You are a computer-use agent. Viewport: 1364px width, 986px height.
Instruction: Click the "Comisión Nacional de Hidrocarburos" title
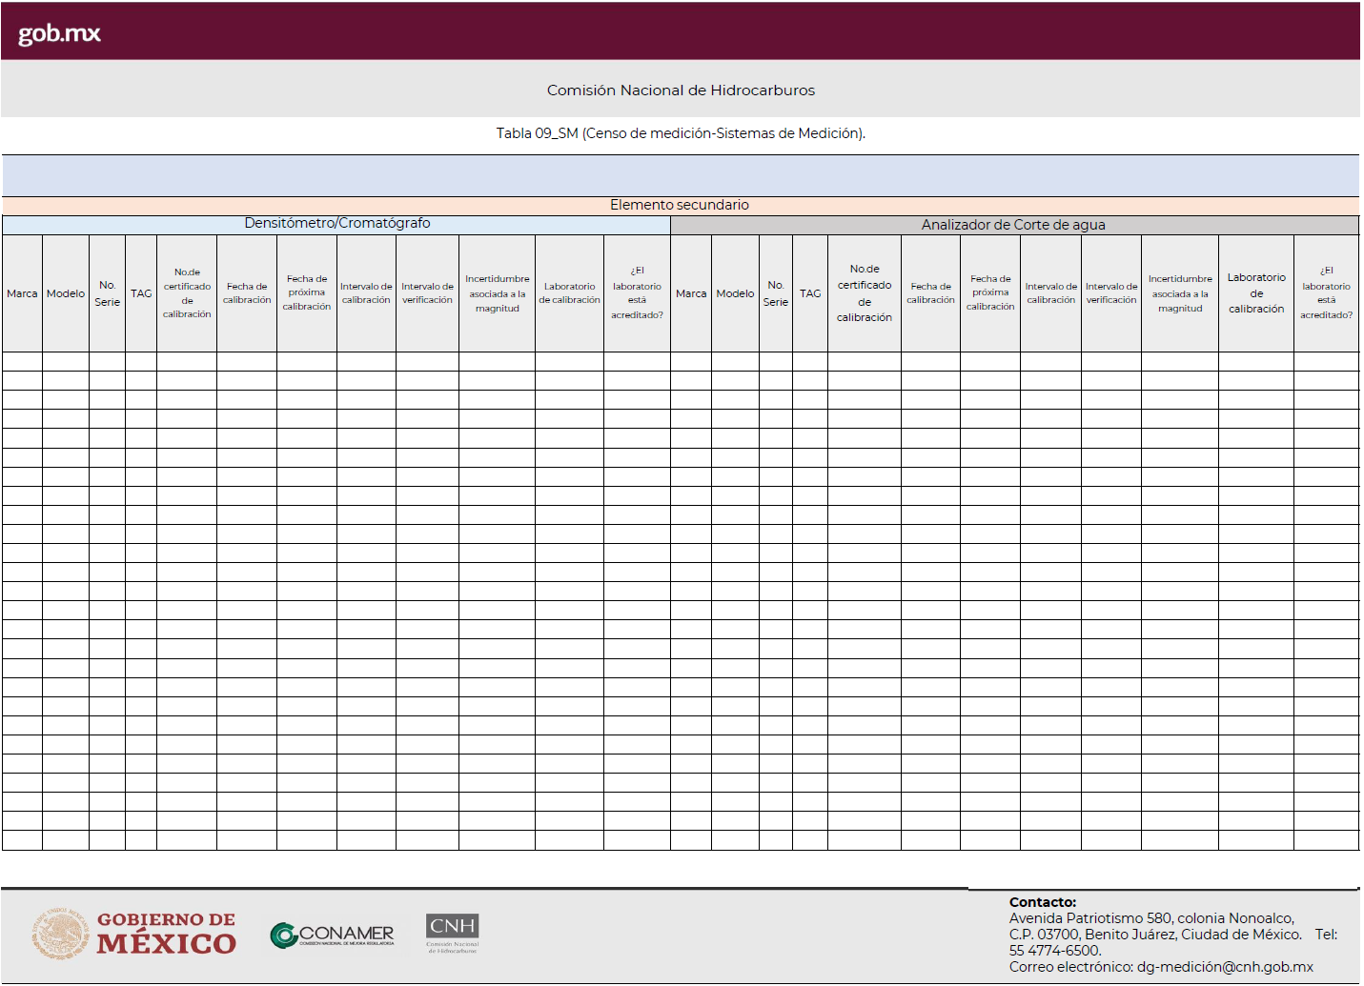pyautogui.click(x=681, y=91)
